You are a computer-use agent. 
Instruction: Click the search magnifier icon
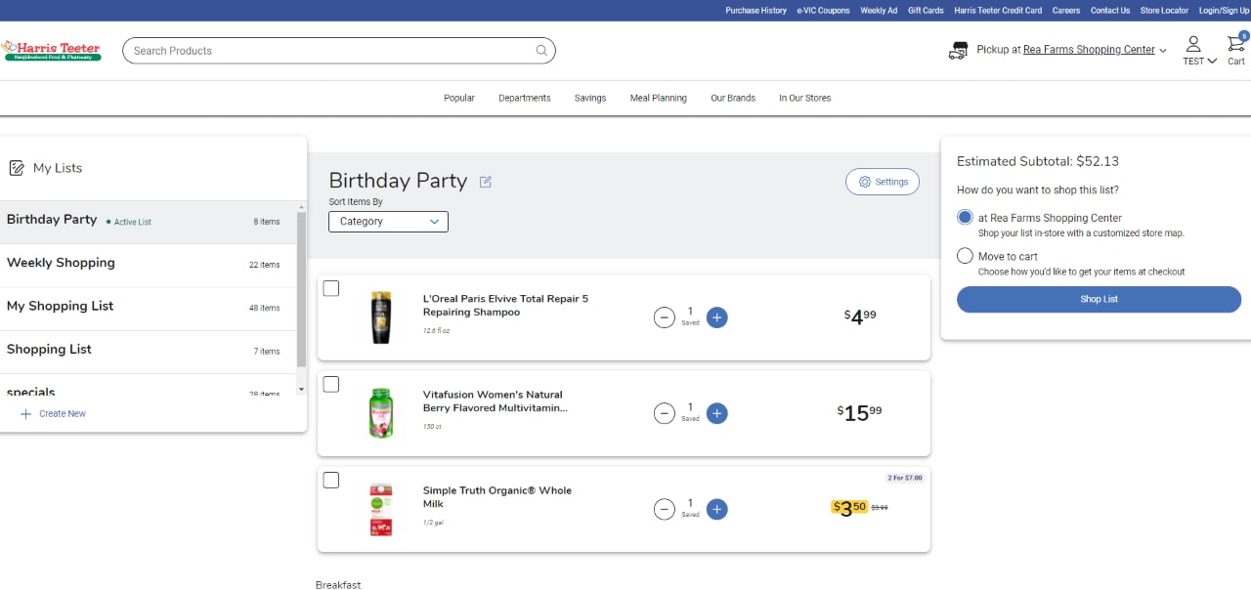tap(541, 51)
